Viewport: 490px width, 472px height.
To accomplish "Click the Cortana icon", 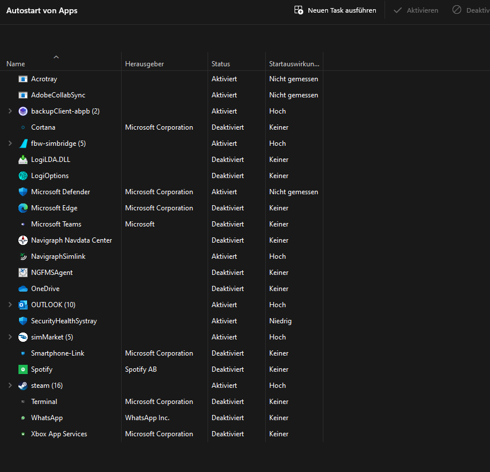I will [x=23, y=127].
